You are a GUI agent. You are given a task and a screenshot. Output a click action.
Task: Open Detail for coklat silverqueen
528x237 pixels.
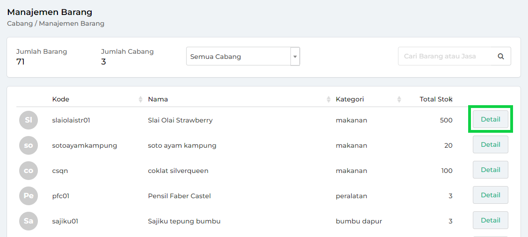(491, 170)
